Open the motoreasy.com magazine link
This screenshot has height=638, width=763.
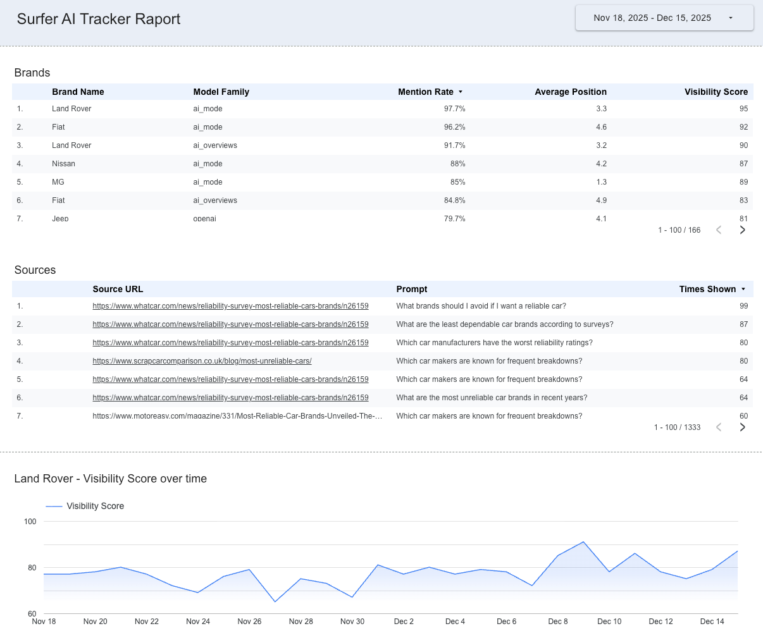[x=237, y=416]
